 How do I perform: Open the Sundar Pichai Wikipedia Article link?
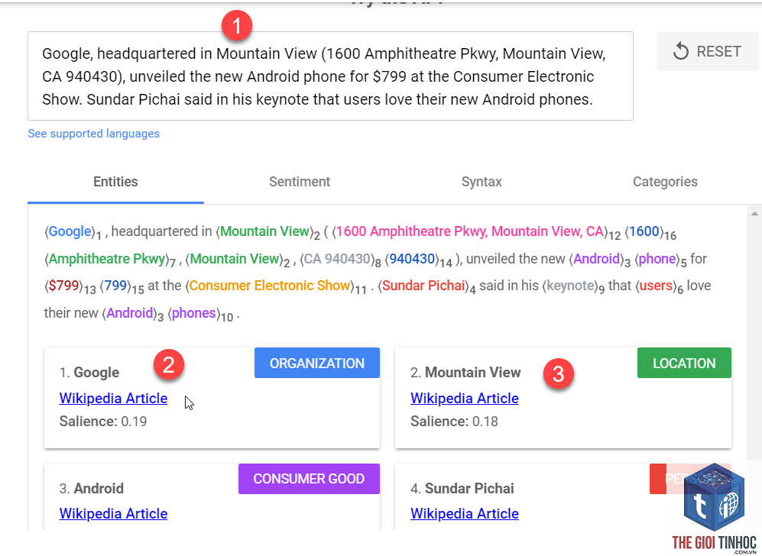click(x=465, y=514)
